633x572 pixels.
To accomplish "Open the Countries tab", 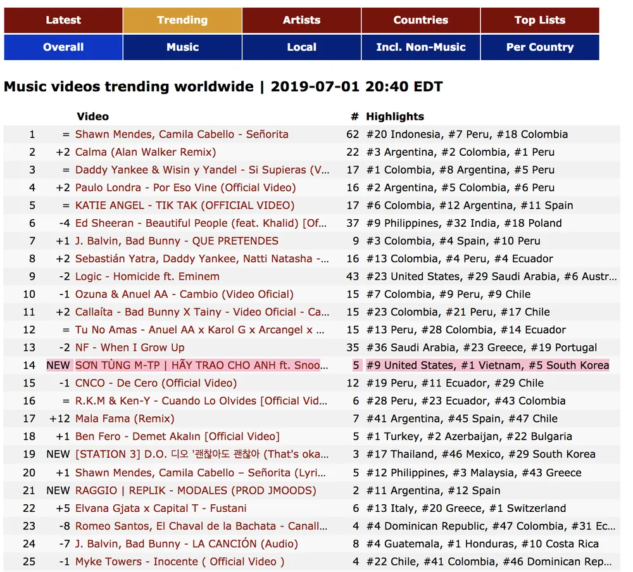I will [420, 20].
